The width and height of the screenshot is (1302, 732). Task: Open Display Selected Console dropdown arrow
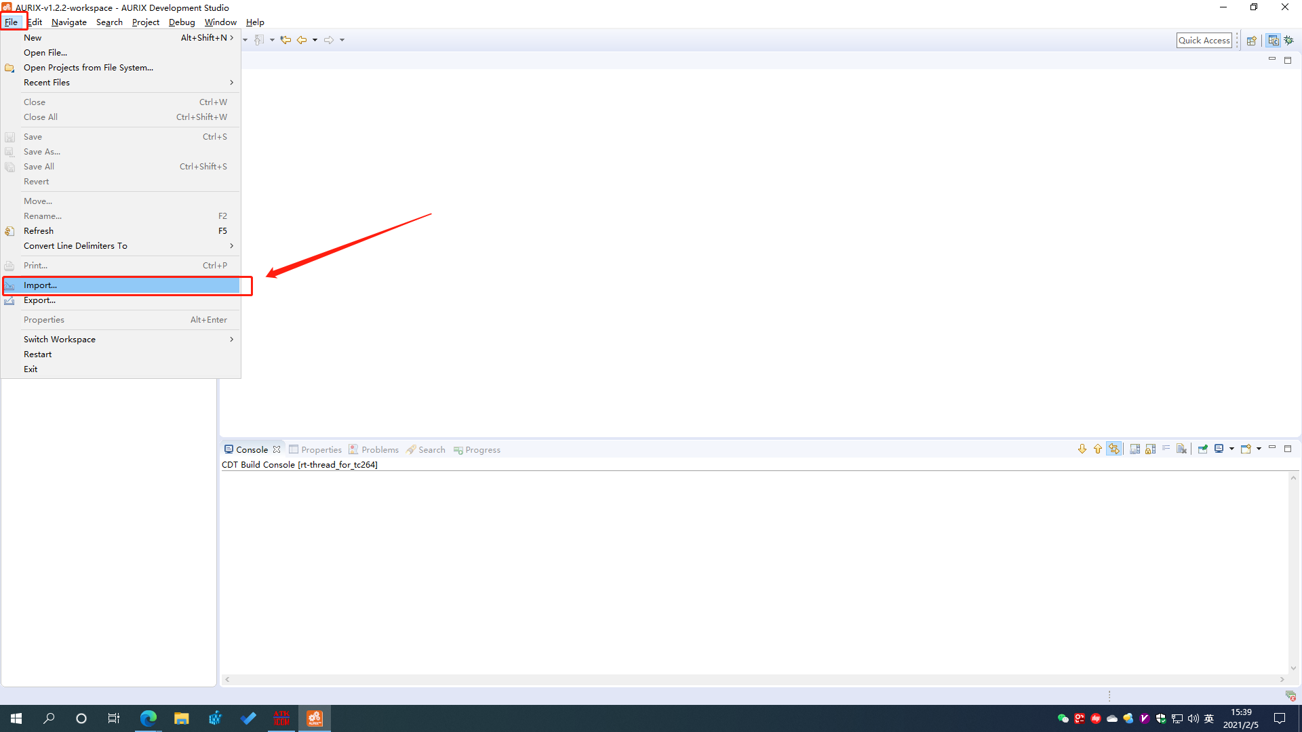[1232, 449]
